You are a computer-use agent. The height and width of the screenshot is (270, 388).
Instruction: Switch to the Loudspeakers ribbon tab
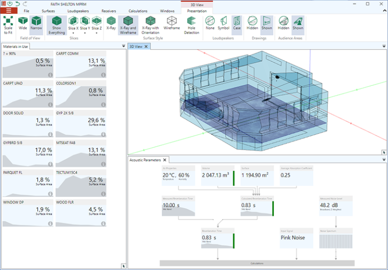point(78,11)
